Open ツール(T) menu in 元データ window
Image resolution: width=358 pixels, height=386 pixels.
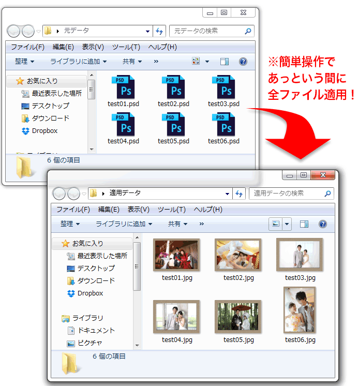pyautogui.click(x=126, y=47)
